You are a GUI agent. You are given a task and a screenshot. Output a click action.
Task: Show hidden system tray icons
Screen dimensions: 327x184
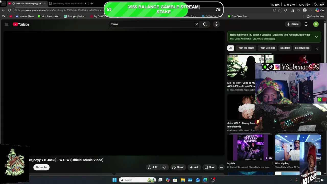291,180
